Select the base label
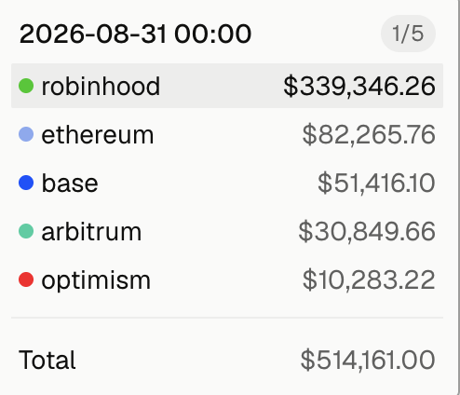Screen dimensions: 460x395 tap(70, 184)
